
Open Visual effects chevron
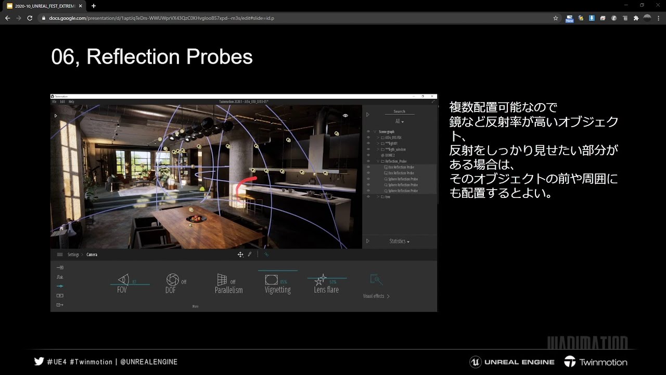click(x=388, y=296)
